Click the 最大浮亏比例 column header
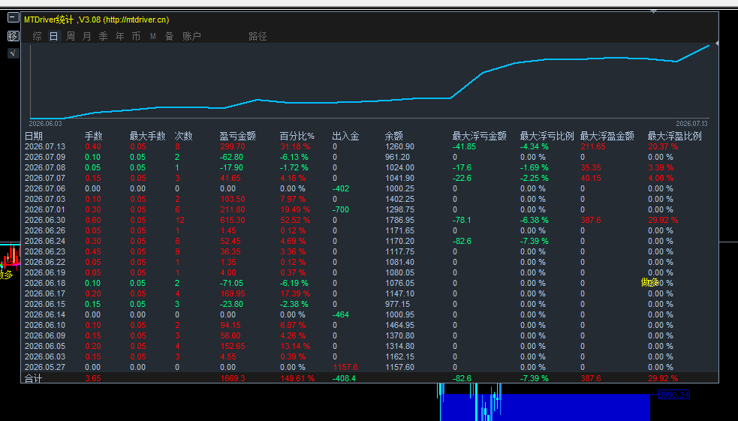This screenshot has height=421, width=738. tap(547, 136)
